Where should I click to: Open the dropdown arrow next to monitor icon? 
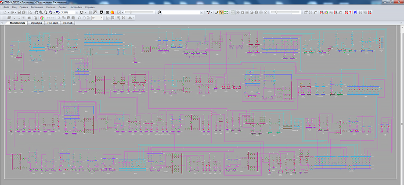[x=85, y=12]
